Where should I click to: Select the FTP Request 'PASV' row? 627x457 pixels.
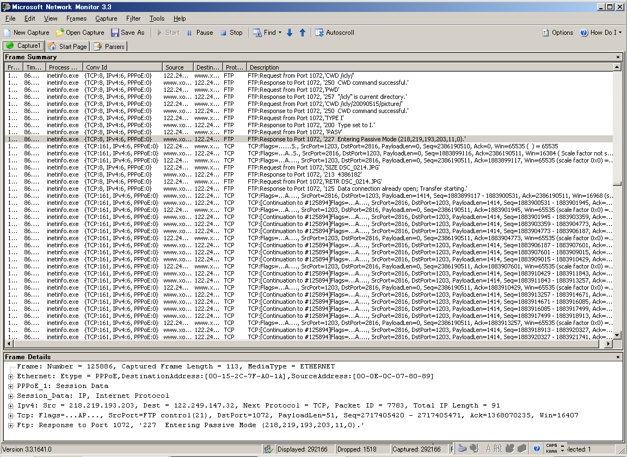pos(309,132)
